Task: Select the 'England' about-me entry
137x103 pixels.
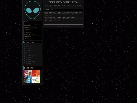Action: pos(29,47)
